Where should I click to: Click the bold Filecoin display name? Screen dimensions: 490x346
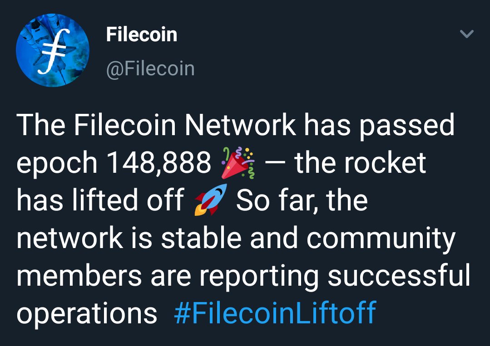pos(142,34)
